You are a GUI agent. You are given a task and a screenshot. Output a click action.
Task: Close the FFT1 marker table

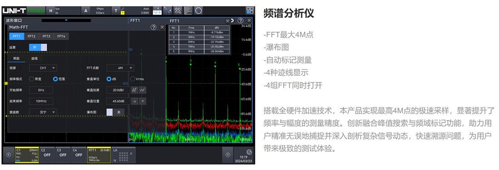(x=227, y=21)
